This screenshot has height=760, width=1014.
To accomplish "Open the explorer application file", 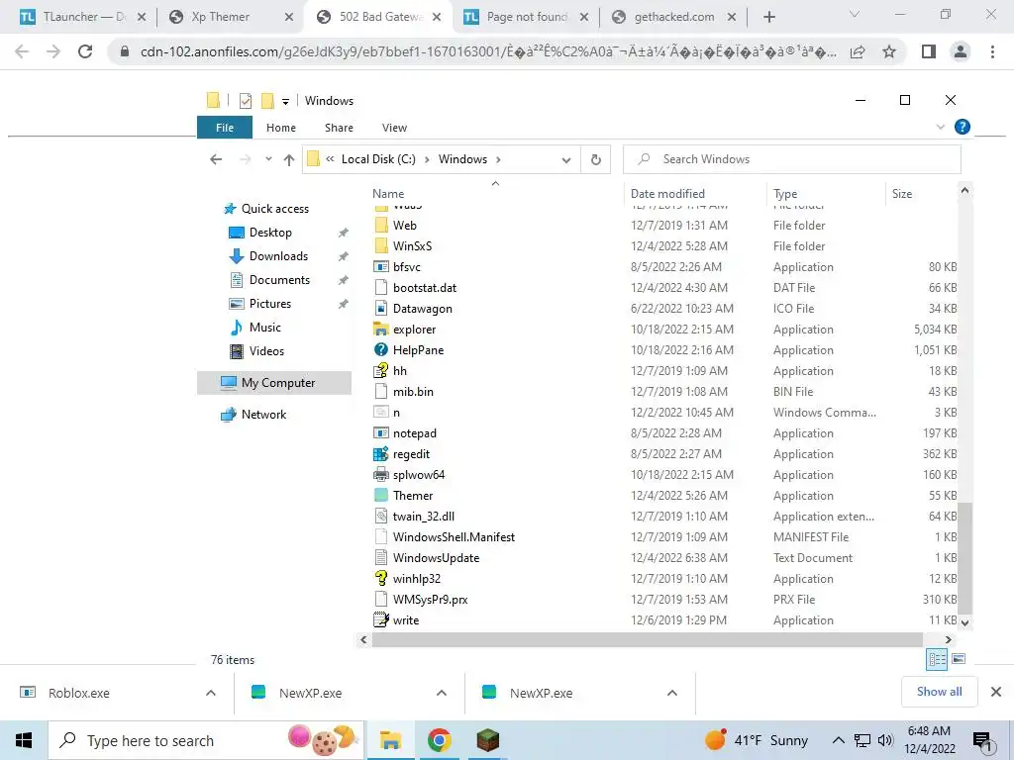I will (x=414, y=330).
